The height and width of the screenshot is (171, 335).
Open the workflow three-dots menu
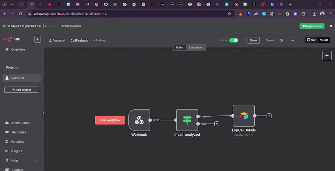pos(292,40)
